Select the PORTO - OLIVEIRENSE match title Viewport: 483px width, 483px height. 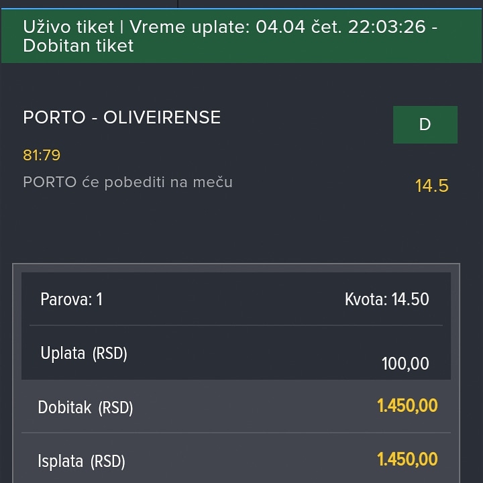121,117
